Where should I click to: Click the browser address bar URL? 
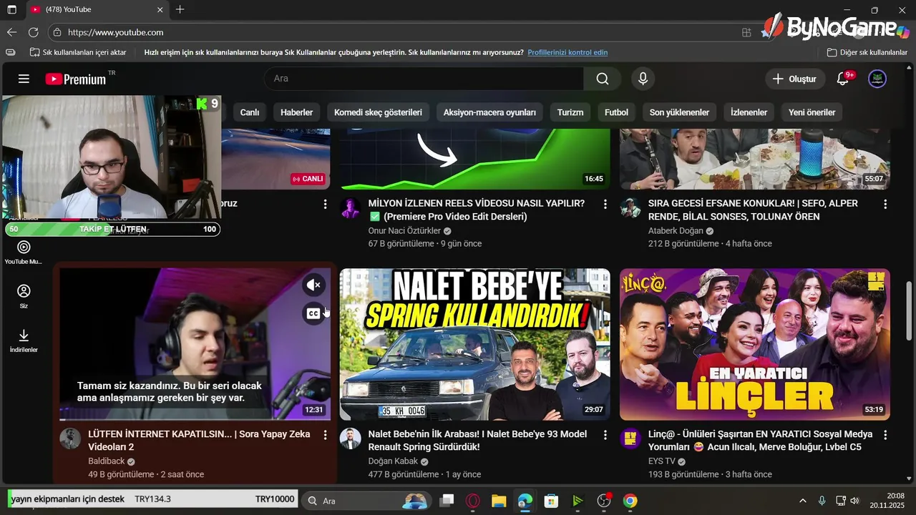(115, 32)
